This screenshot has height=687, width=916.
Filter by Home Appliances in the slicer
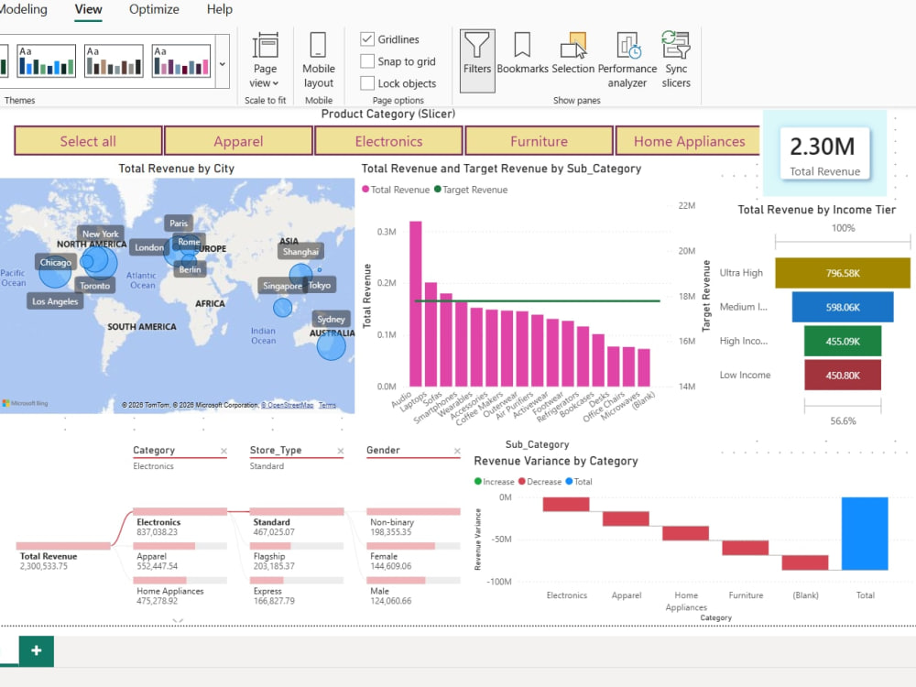[x=689, y=141]
